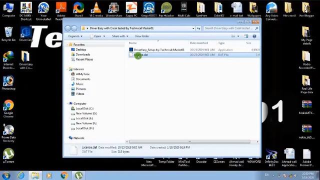Image resolution: width=320 pixels, height=180 pixels.
Task: Launch uTorrent desktop shortcut
Action: [8, 155]
